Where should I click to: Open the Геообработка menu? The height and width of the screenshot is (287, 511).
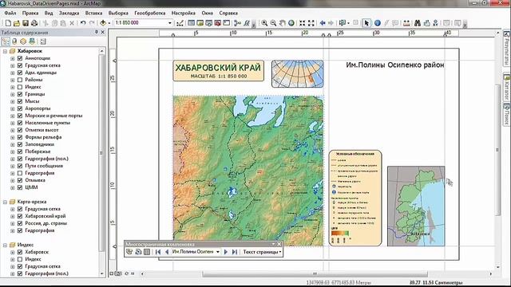tap(150, 13)
